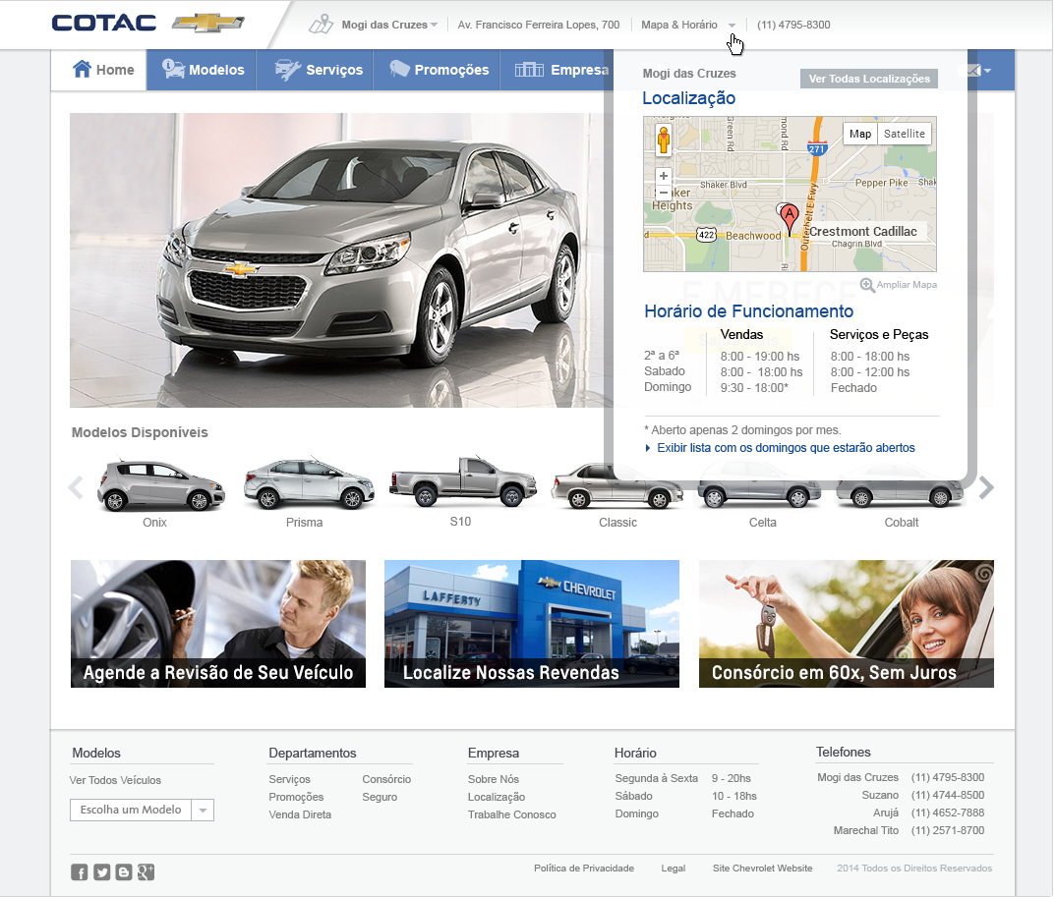This screenshot has width=1056, height=897.
Task: Show previous models with left arrow
Action: [76, 488]
